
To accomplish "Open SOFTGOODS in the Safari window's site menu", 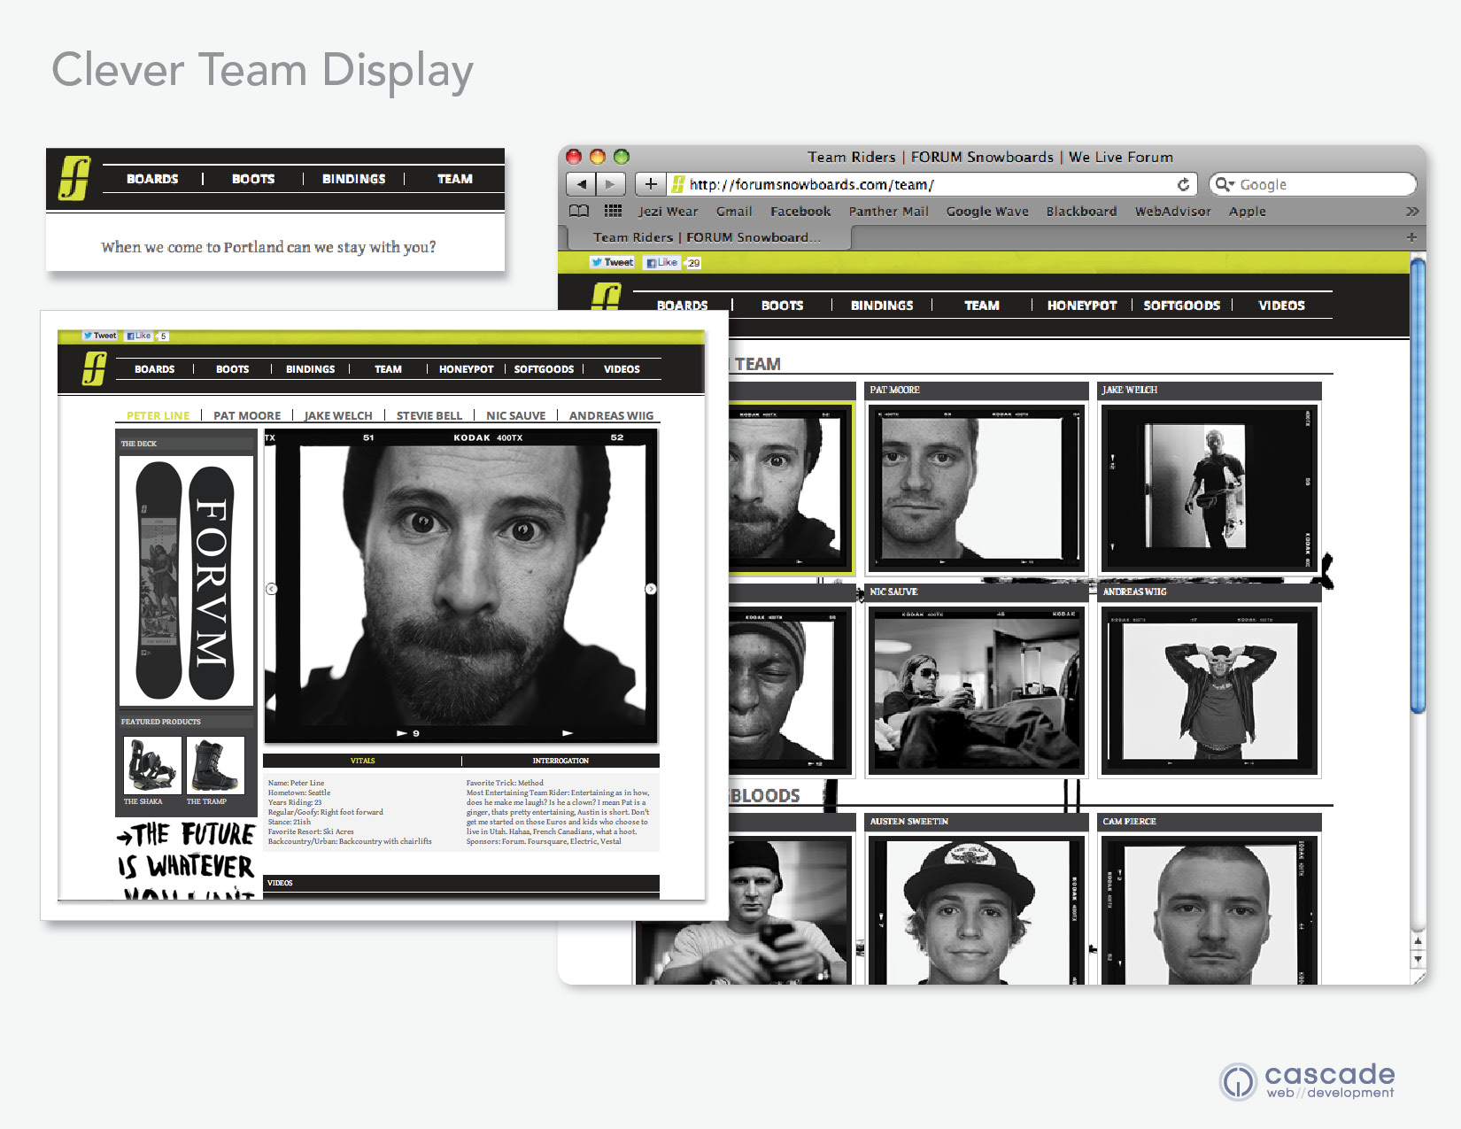I will (x=1181, y=305).
